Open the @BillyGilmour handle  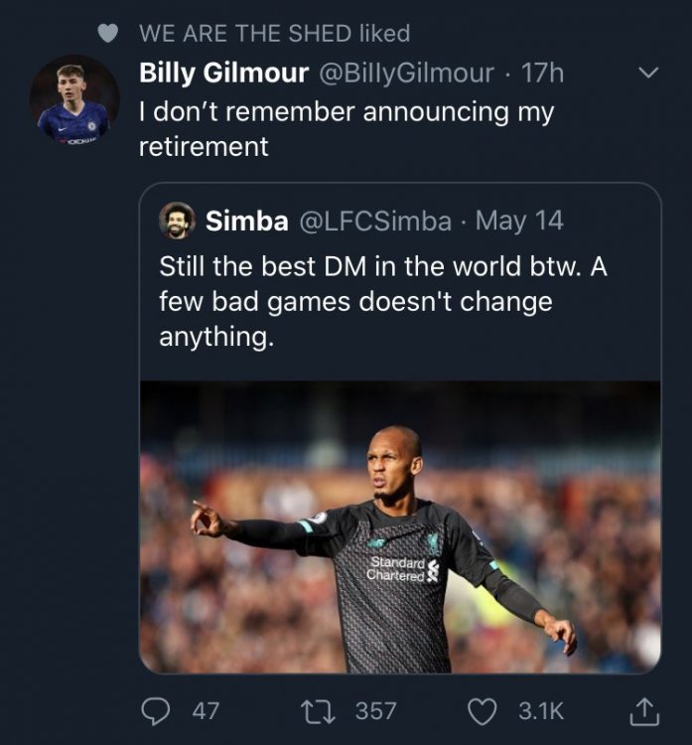pyautogui.click(x=406, y=74)
